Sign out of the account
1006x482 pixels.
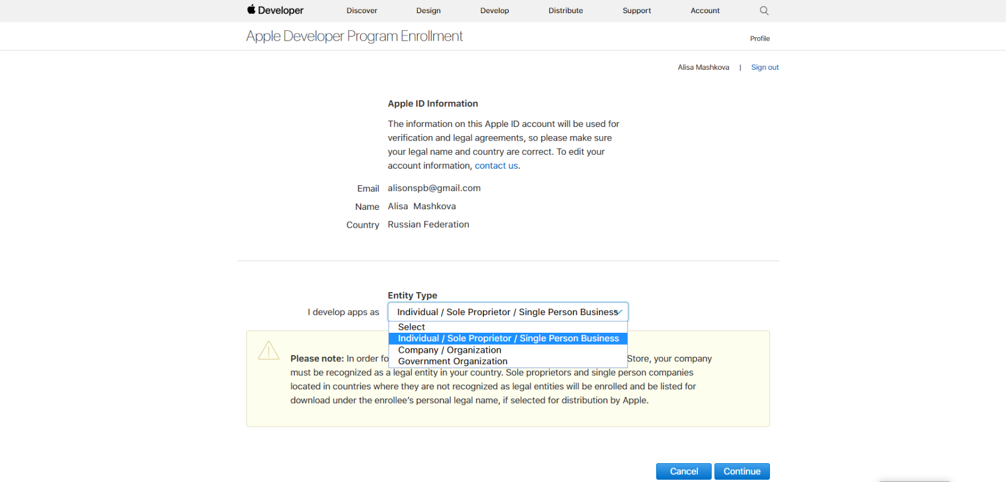point(765,67)
